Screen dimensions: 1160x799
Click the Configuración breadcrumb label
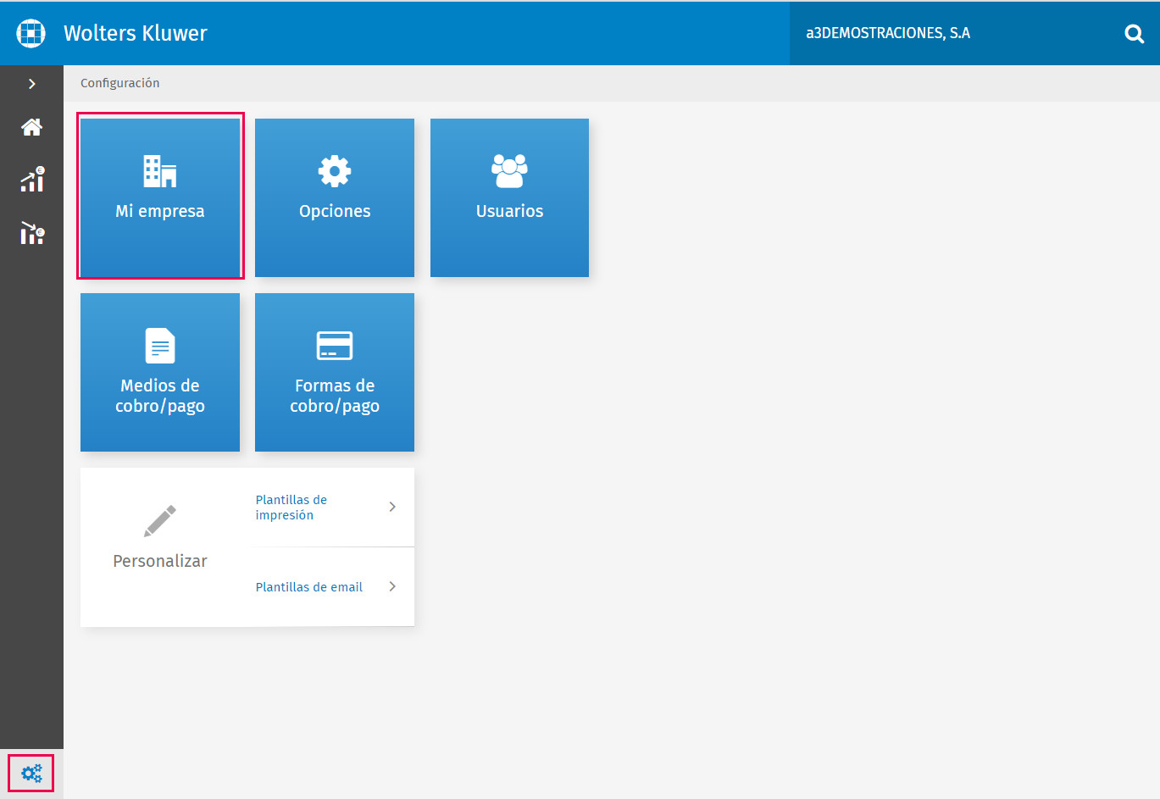tap(120, 83)
